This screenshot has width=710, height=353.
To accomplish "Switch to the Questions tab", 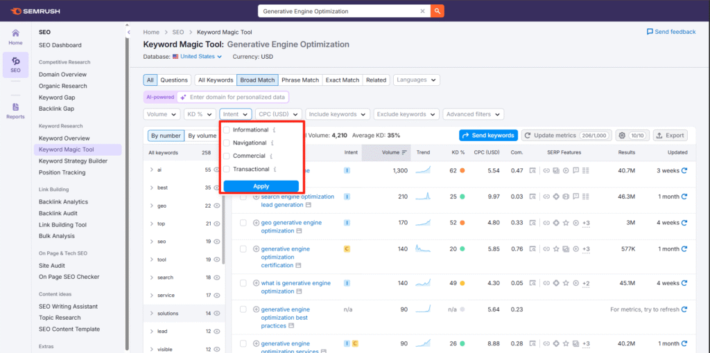I will tap(174, 80).
